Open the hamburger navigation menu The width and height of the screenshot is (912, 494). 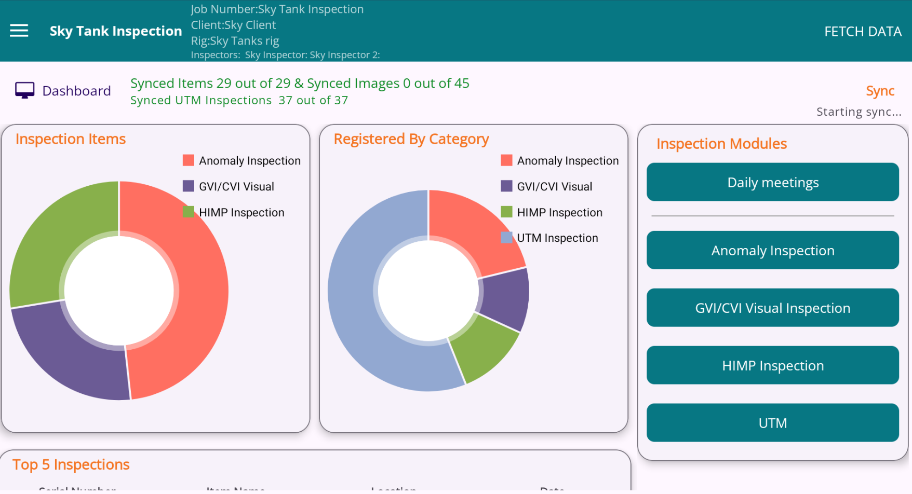[19, 31]
